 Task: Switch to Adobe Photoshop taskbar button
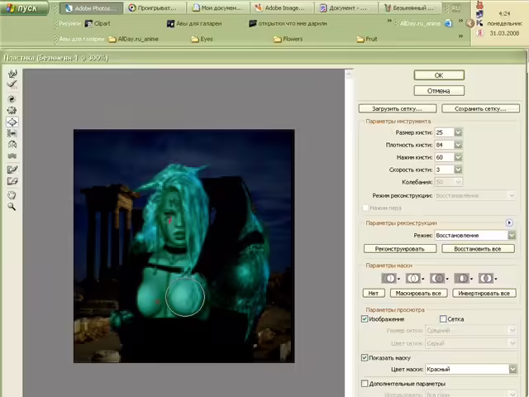91,8
